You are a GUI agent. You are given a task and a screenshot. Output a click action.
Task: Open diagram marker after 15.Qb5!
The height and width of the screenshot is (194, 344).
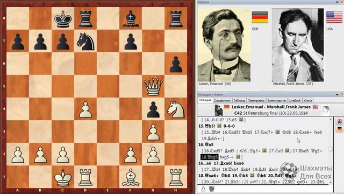coord(219,126)
